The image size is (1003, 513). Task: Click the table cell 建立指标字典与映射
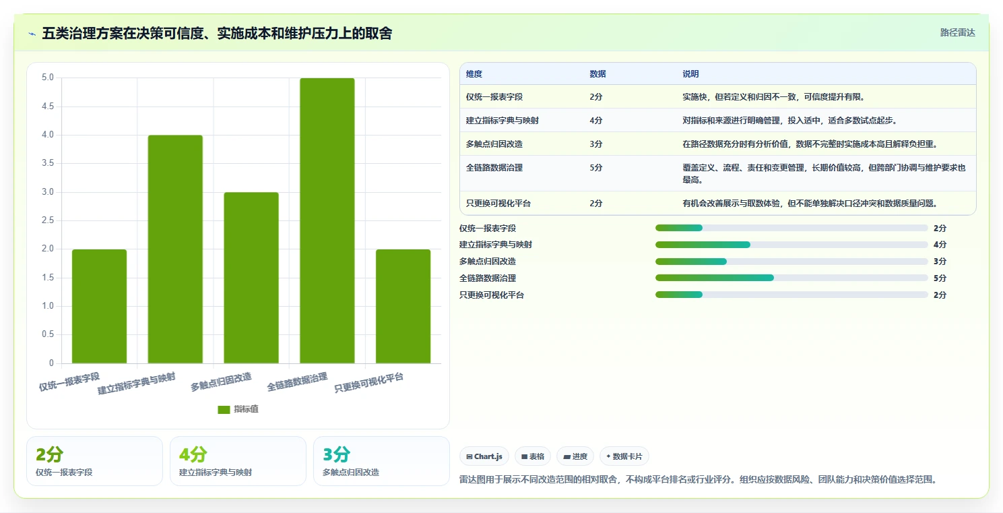tap(502, 121)
